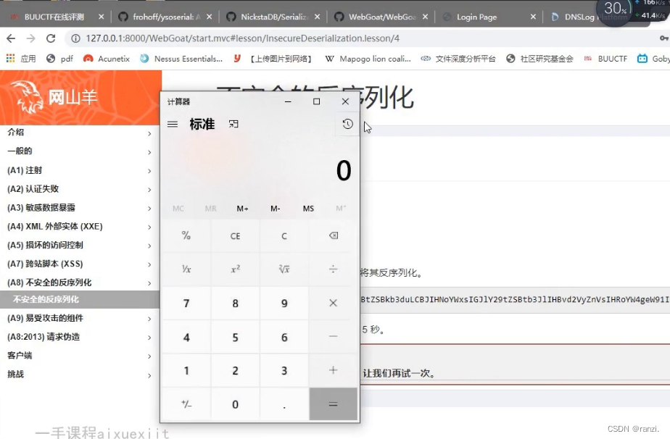Click the divide operator key

point(334,269)
